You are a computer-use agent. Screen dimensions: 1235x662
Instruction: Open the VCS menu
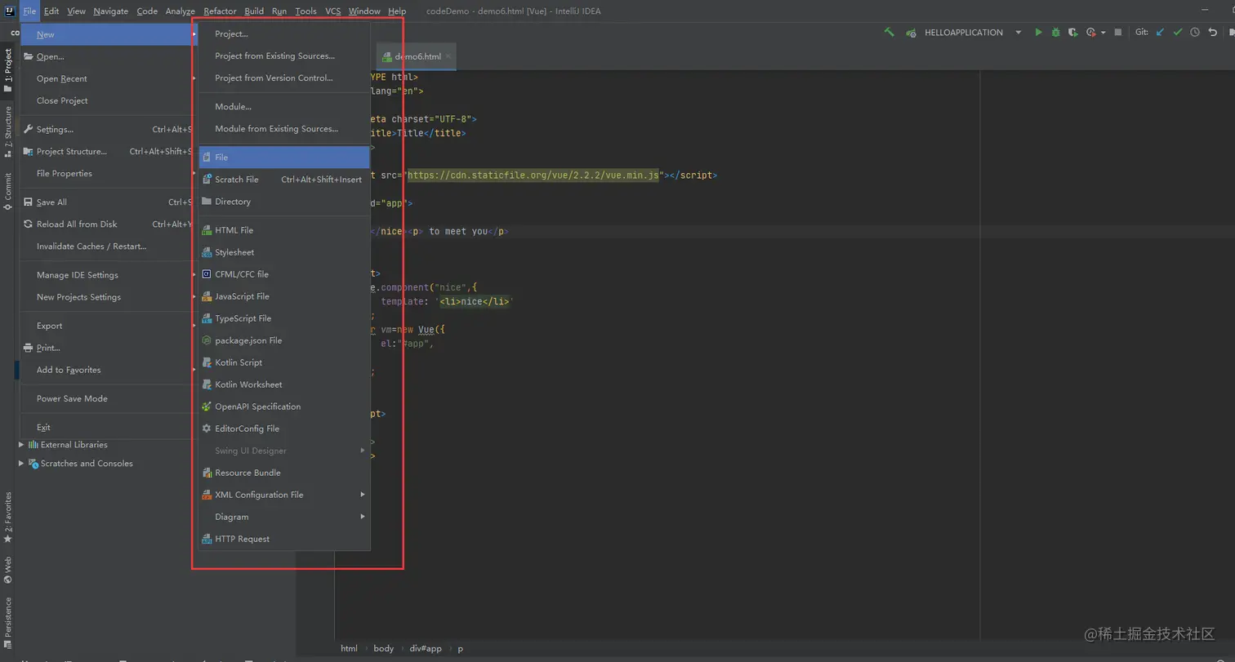333,11
